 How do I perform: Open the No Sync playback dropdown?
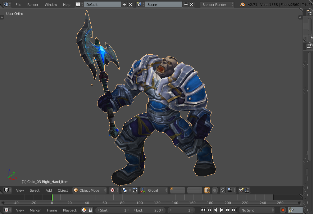coord(257,210)
